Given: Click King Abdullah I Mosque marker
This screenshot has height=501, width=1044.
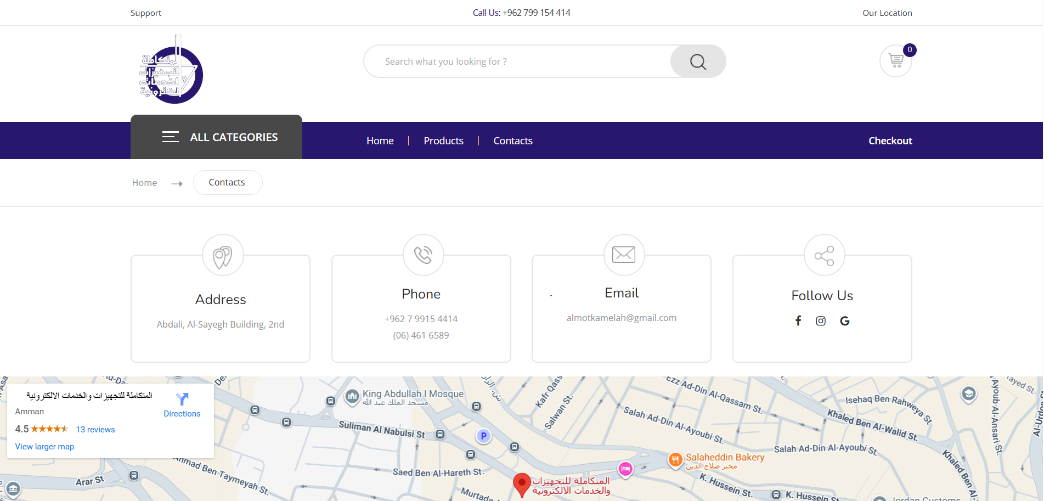Looking at the screenshot, I should click(352, 396).
